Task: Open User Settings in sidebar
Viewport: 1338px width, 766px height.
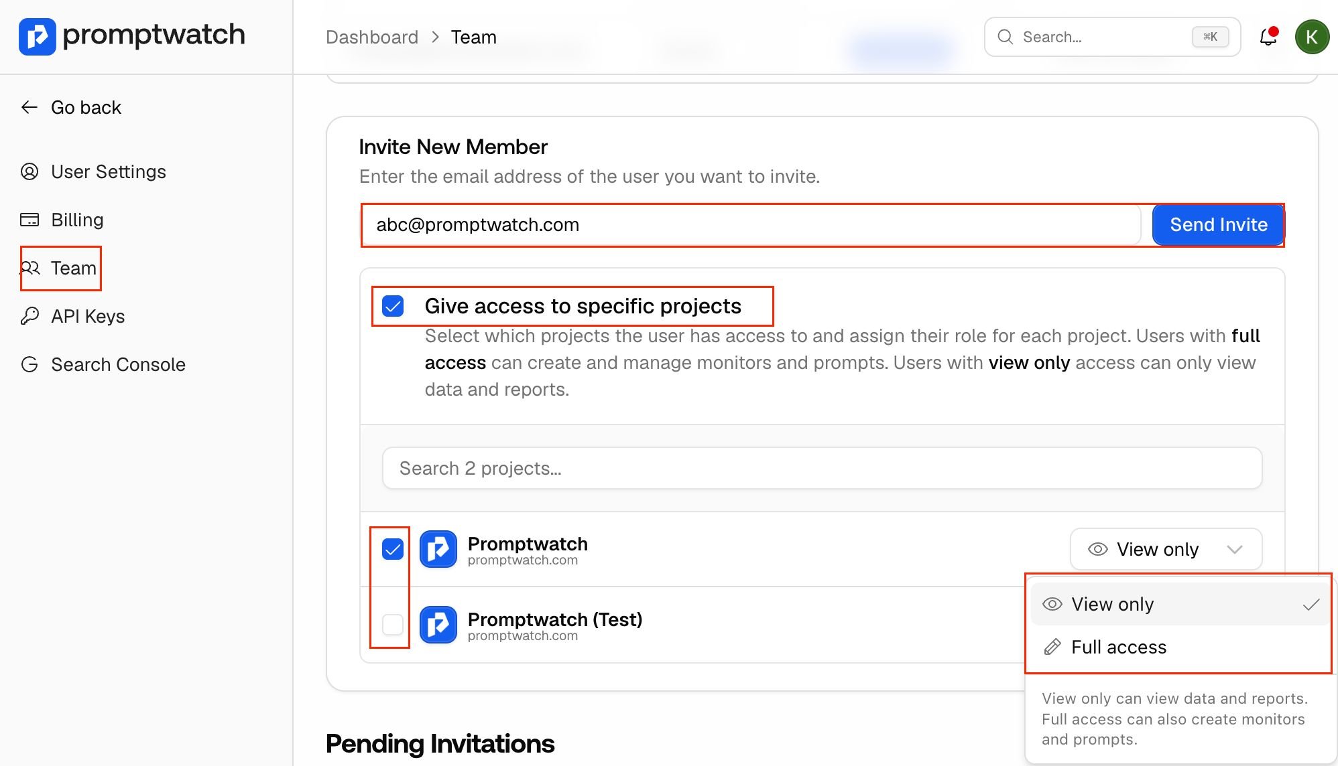Action: 93,172
